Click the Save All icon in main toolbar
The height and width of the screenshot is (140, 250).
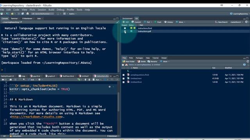coord(23,14)
